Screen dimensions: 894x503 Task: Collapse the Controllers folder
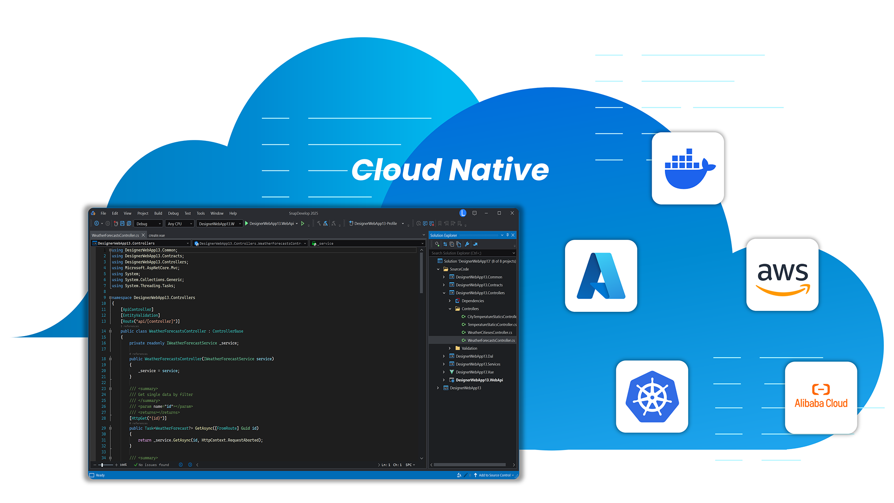(x=450, y=309)
